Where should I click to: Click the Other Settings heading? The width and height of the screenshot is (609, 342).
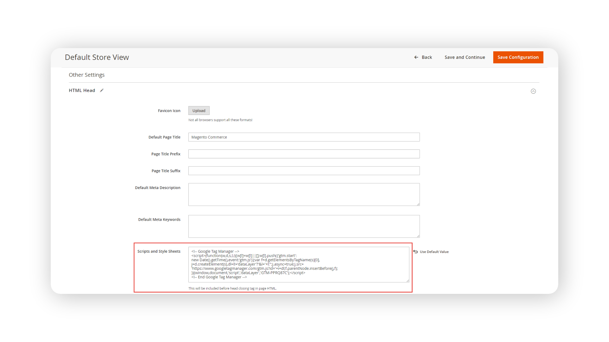(x=87, y=75)
